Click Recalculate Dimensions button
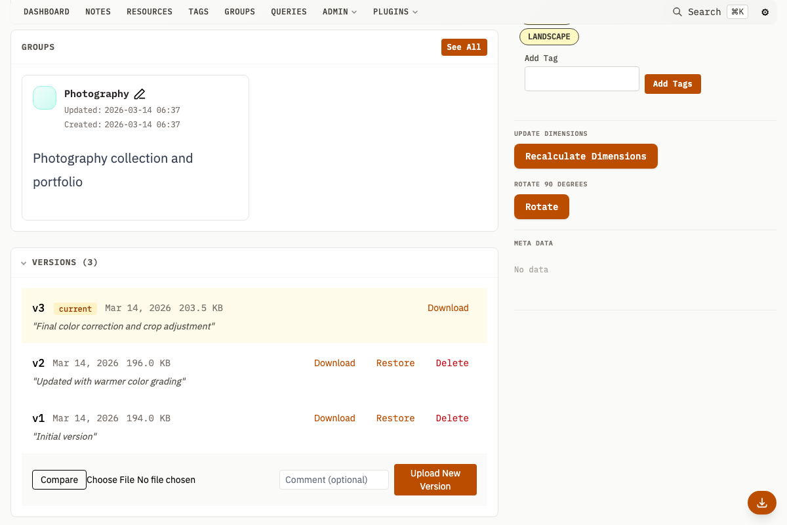Viewport: 787px width, 525px height. [x=586, y=156]
